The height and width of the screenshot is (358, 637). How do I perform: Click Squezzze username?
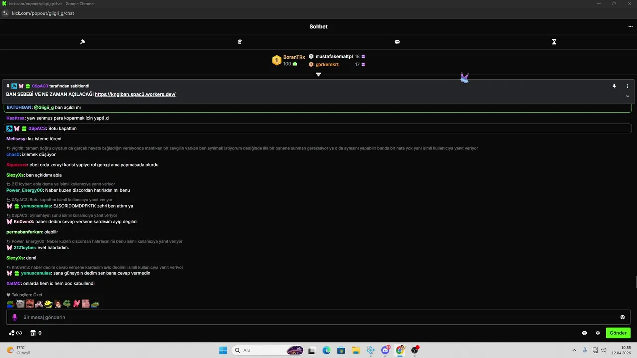click(x=16, y=165)
